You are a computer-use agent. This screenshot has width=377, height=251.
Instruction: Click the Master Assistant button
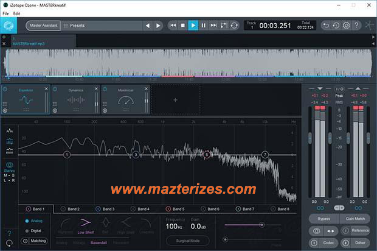pyautogui.click(x=43, y=26)
